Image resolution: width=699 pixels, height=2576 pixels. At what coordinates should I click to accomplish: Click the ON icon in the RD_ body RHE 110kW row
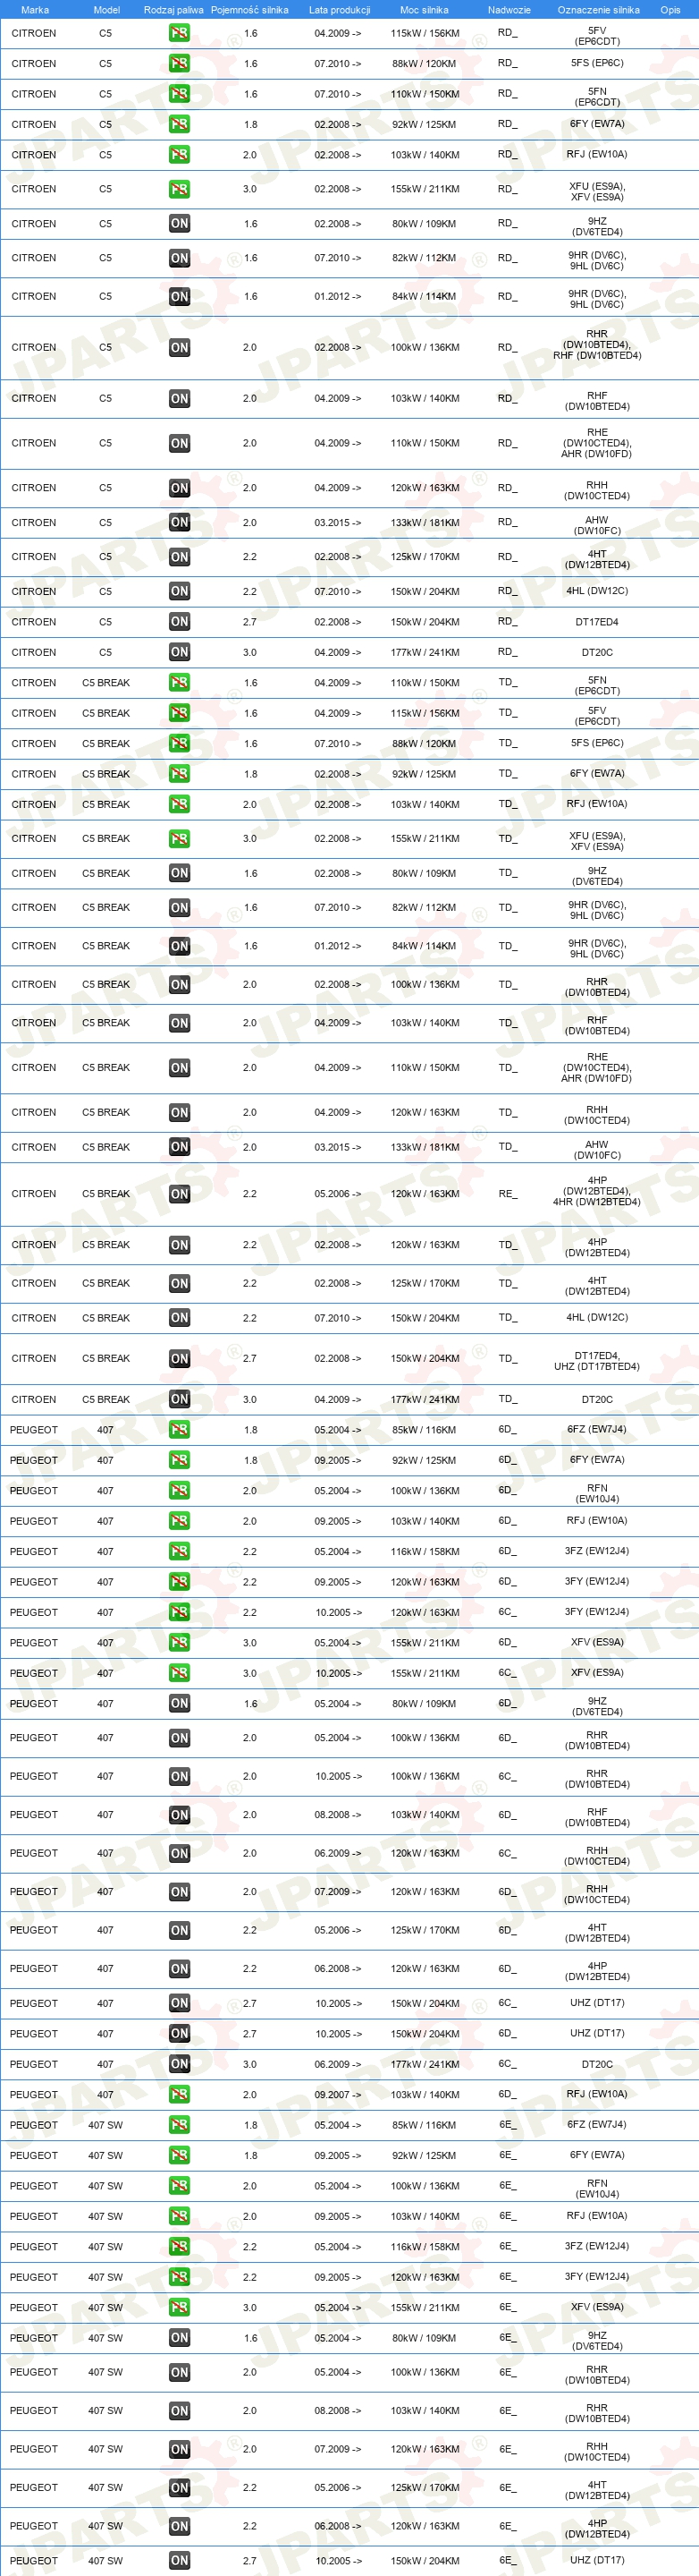pyautogui.click(x=179, y=443)
